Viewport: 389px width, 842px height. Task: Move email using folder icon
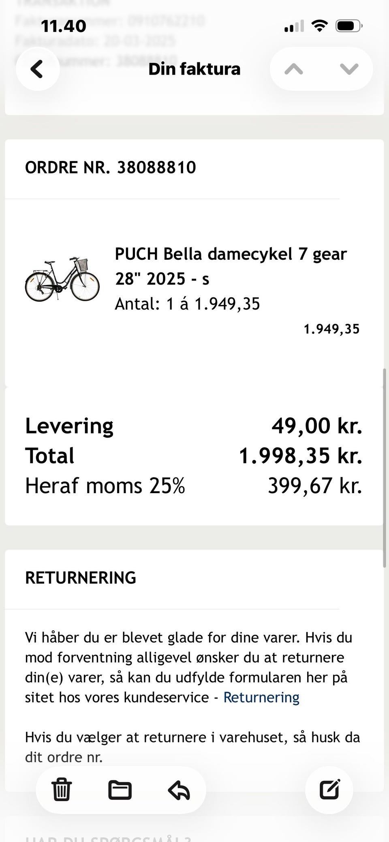[x=120, y=789]
